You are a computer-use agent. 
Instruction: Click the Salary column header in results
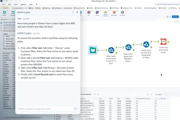[130, 99]
